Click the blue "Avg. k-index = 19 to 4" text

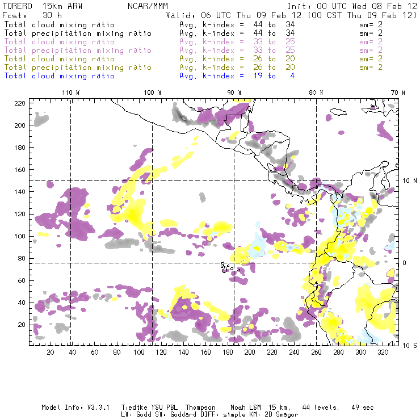coord(237,76)
